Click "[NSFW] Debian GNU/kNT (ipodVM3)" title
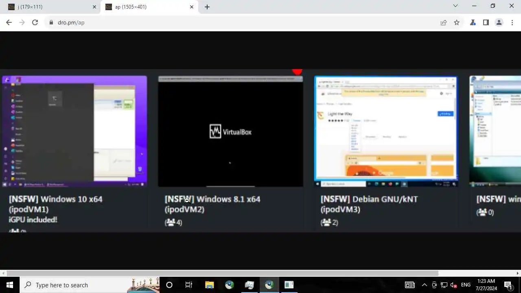The image size is (521, 293). pyautogui.click(x=369, y=204)
